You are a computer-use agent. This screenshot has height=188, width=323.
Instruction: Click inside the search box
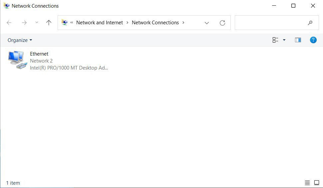click(271, 23)
